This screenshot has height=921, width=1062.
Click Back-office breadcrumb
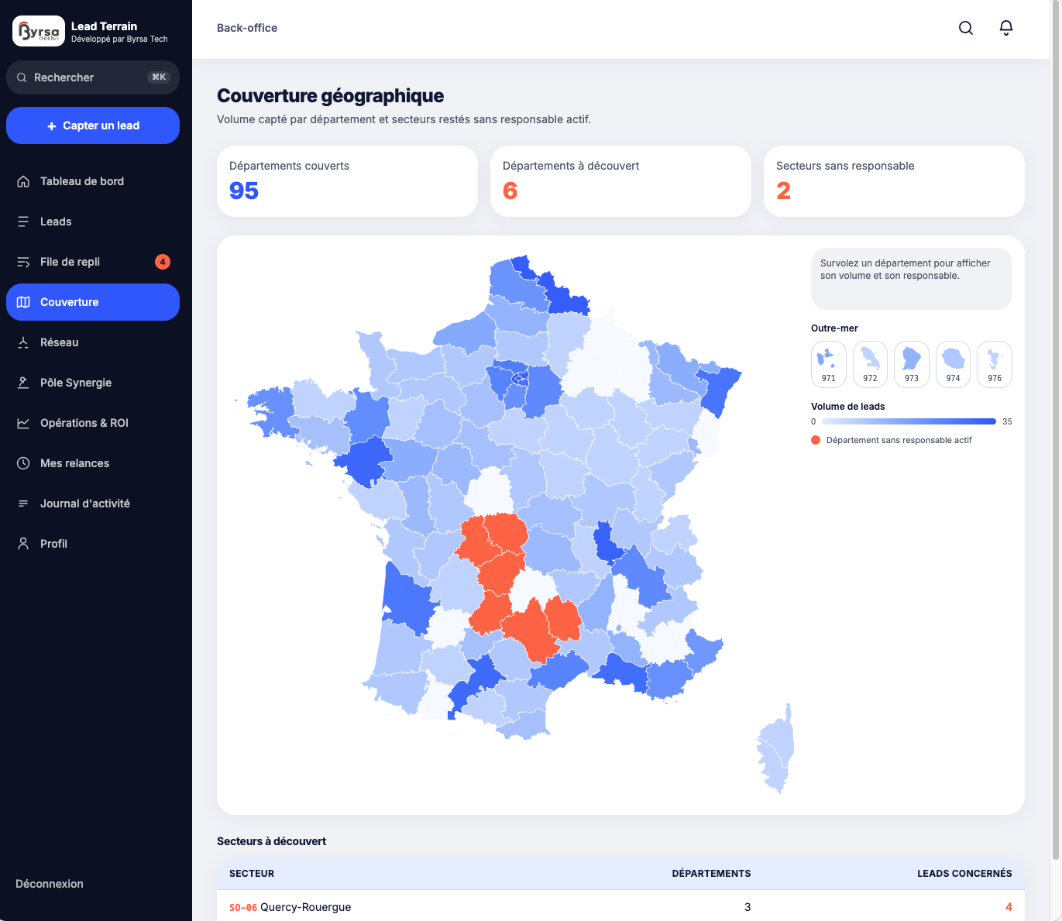247,28
